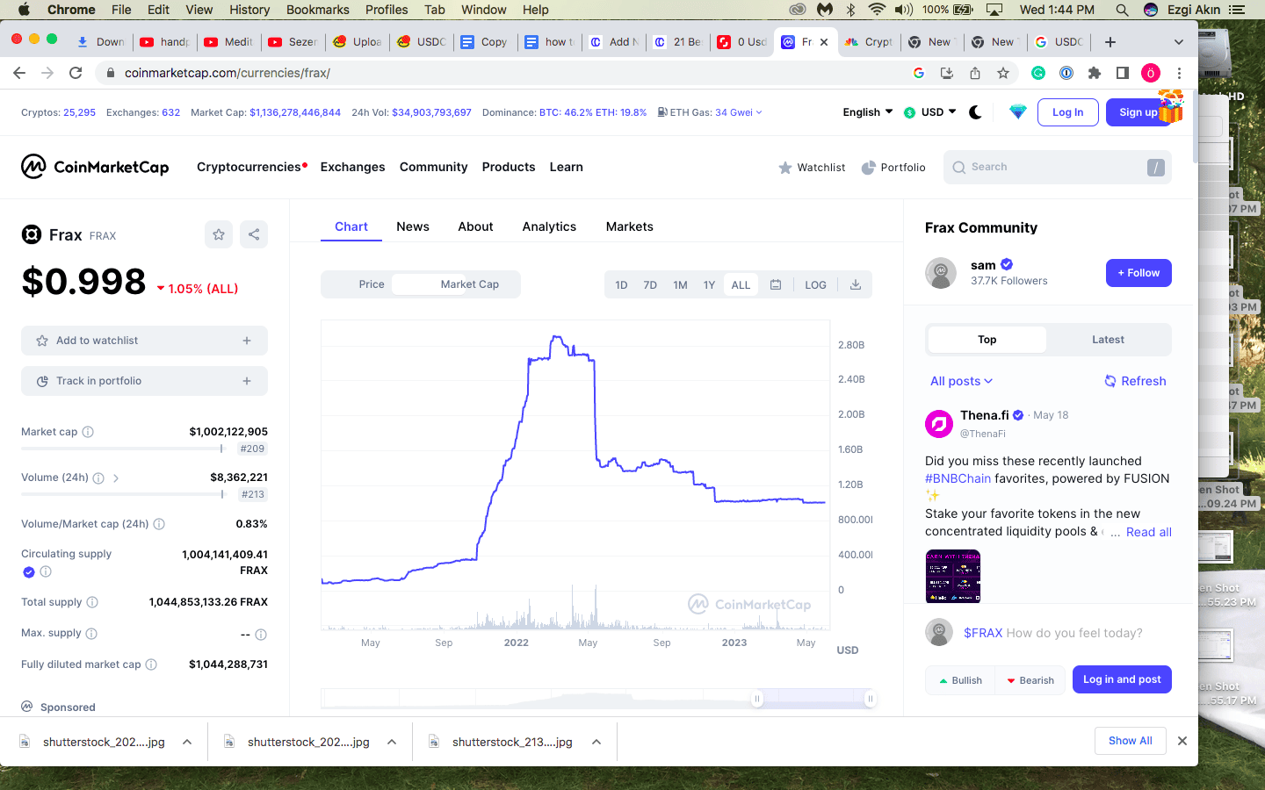Star Frax with the favorite icon
This screenshot has height=790, width=1265.
tap(219, 234)
